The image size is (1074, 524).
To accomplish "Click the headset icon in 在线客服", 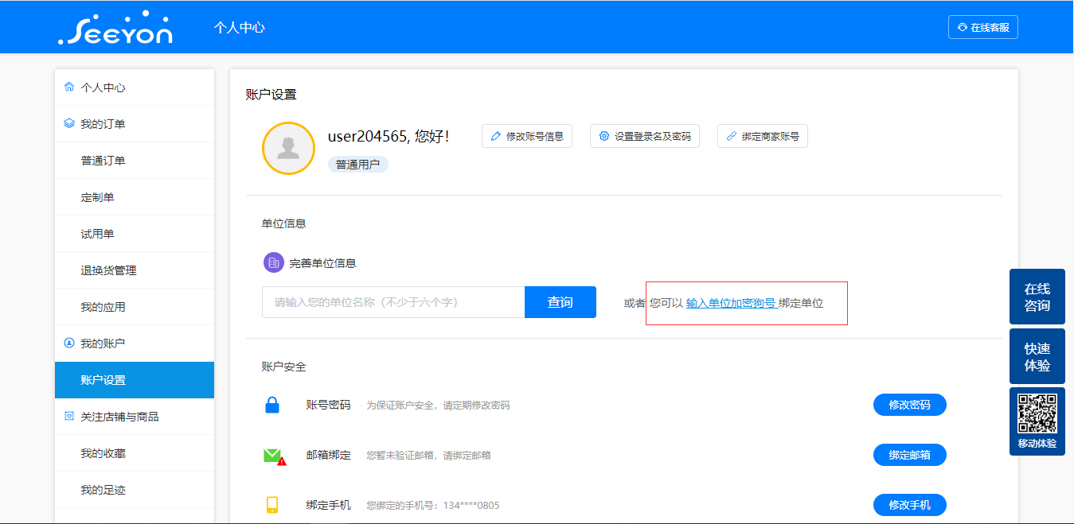I will (963, 27).
